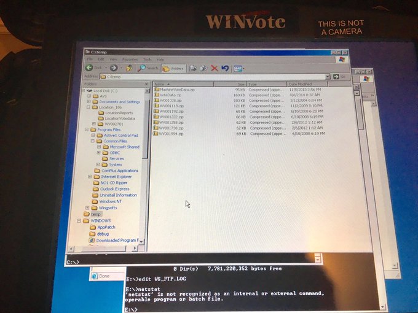Toggle the Folders pane button

173,68
